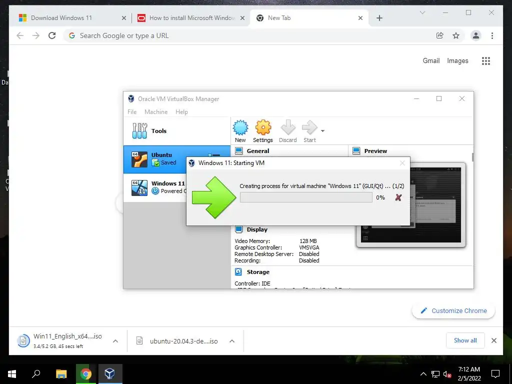Switch to Download Windows 11 tab
This screenshot has height=384, width=512.
coord(72,18)
